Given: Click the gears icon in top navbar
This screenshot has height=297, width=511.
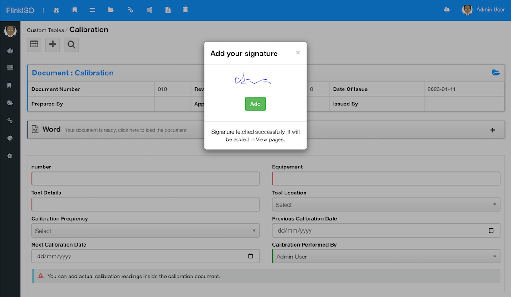Looking at the screenshot, I should (x=149, y=10).
